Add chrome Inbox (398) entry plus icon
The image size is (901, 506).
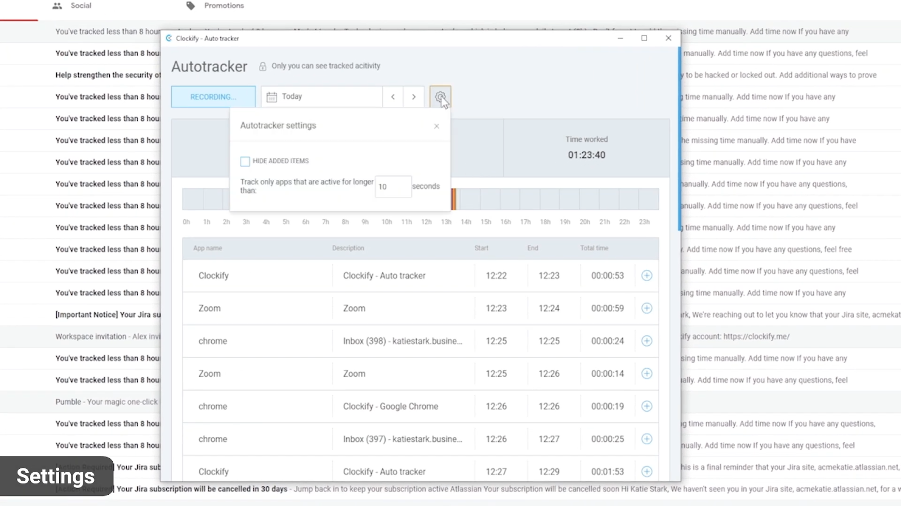(x=646, y=341)
